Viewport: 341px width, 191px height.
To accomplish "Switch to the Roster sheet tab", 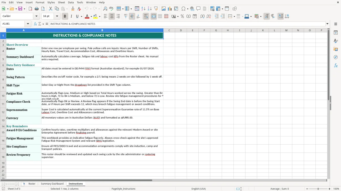I will click(x=32, y=184).
